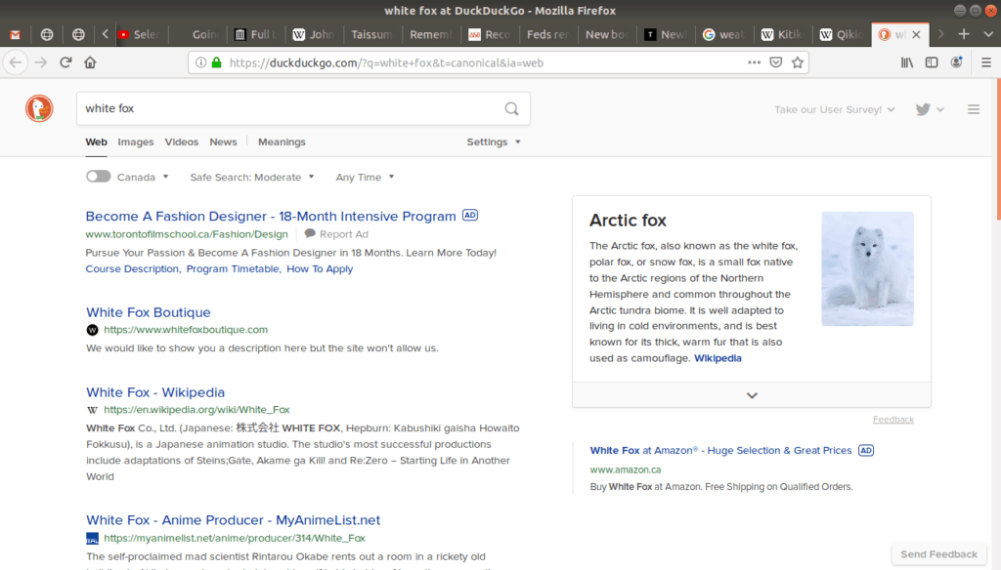The width and height of the screenshot is (1001, 570).
Task: Click the DuckDuckGo logo
Action: pyautogui.click(x=39, y=108)
